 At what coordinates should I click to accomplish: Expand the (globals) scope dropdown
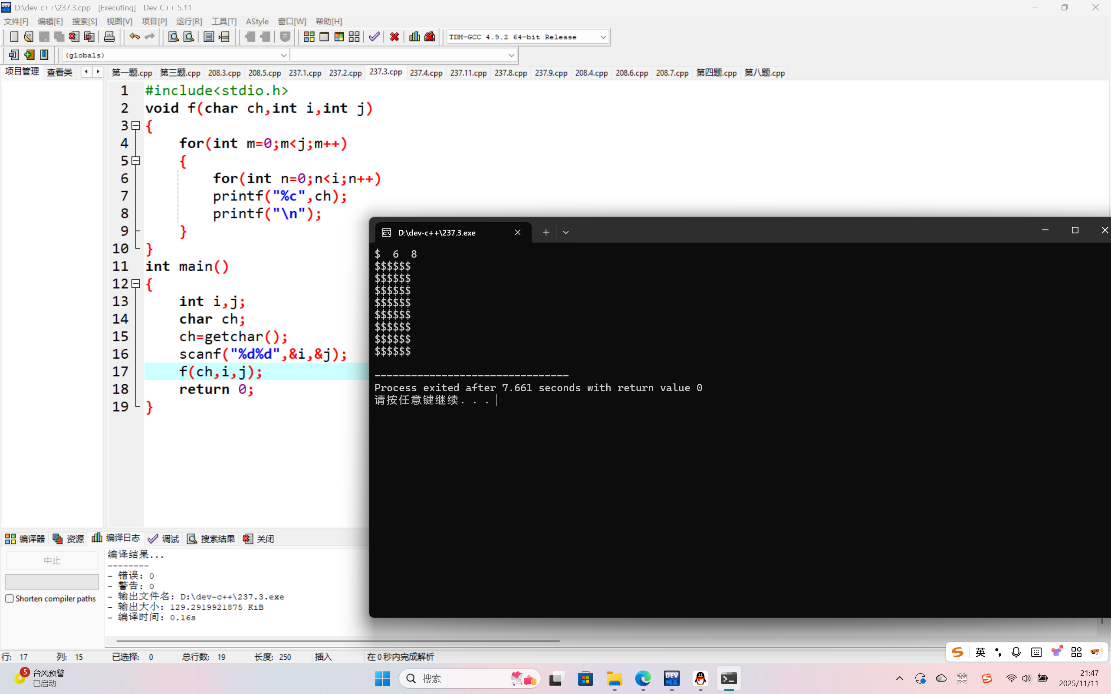[283, 55]
